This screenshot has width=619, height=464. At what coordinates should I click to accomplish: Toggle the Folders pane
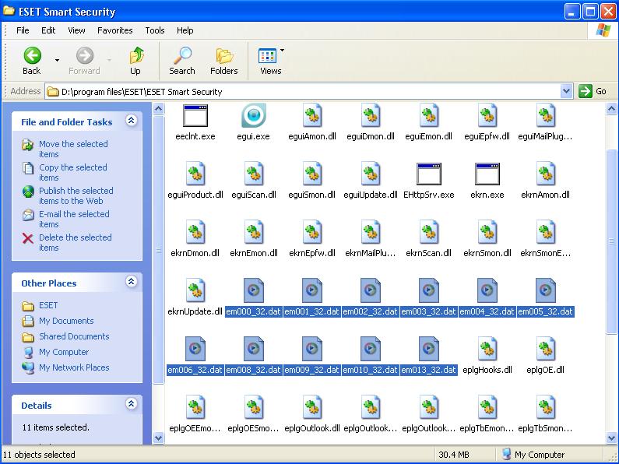(223, 61)
